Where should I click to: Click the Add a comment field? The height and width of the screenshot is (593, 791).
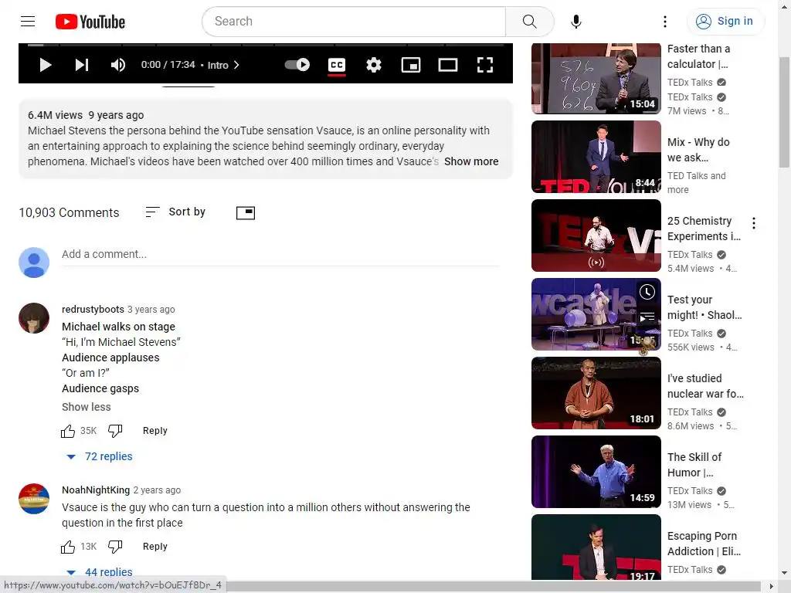pyautogui.click(x=281, y=254)
